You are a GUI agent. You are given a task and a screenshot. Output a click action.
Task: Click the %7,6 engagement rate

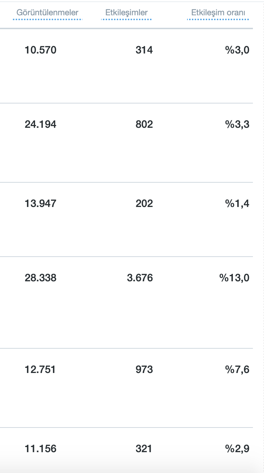[x=237, y=370]
